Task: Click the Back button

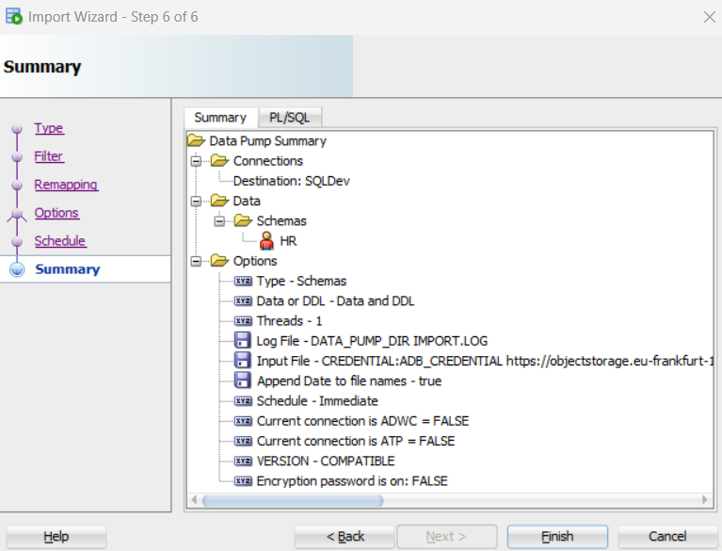Action: pyautogui.click(x=345, y=537)
